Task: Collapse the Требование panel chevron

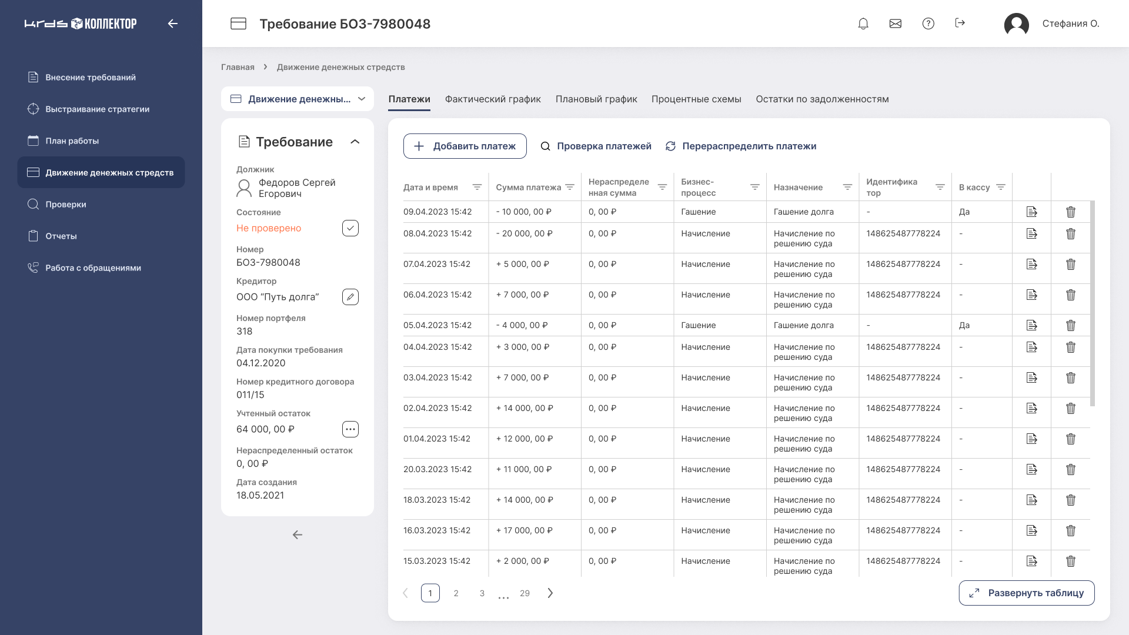Action: 355,142
